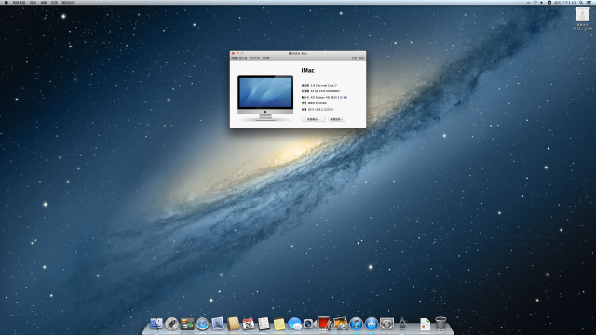Open Finder from the Dock
Screen dimensions: 596x335
click(x=156, y=324)
